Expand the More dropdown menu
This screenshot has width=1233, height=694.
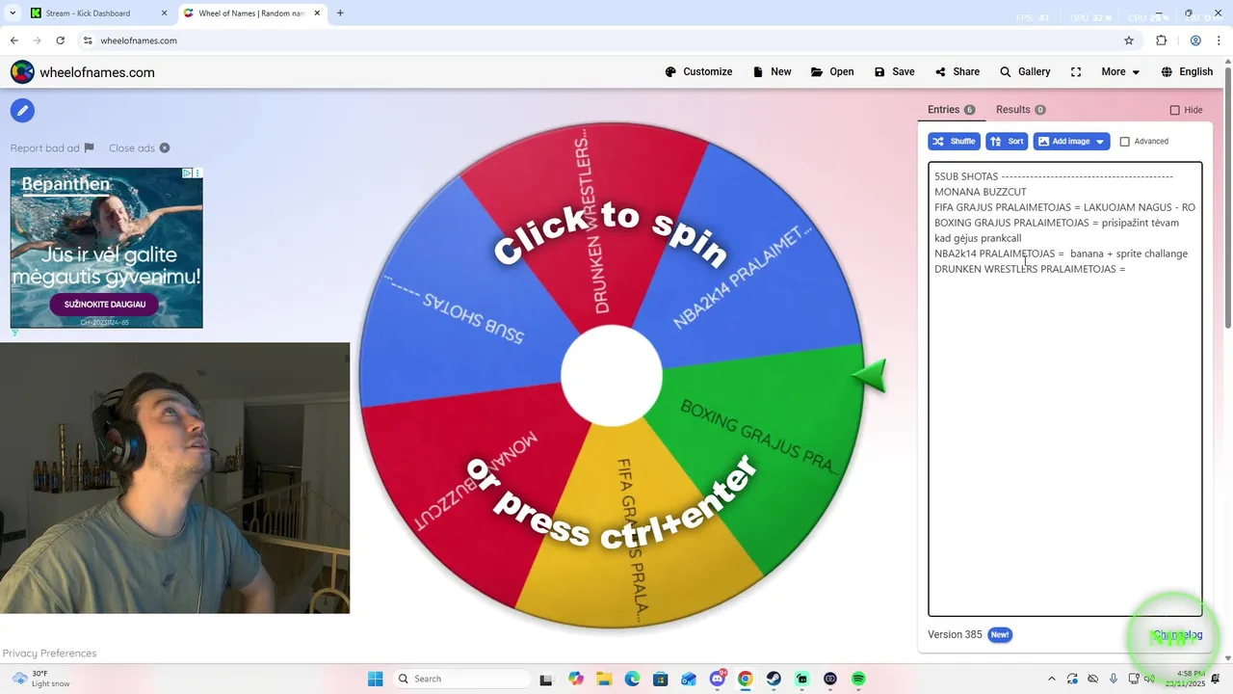(1120, 72)
